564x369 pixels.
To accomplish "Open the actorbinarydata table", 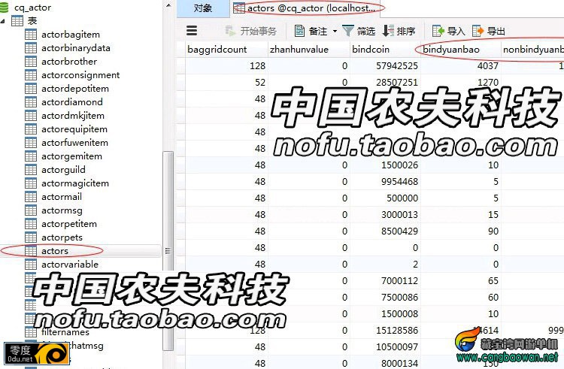I will click(x=75, y=48).
